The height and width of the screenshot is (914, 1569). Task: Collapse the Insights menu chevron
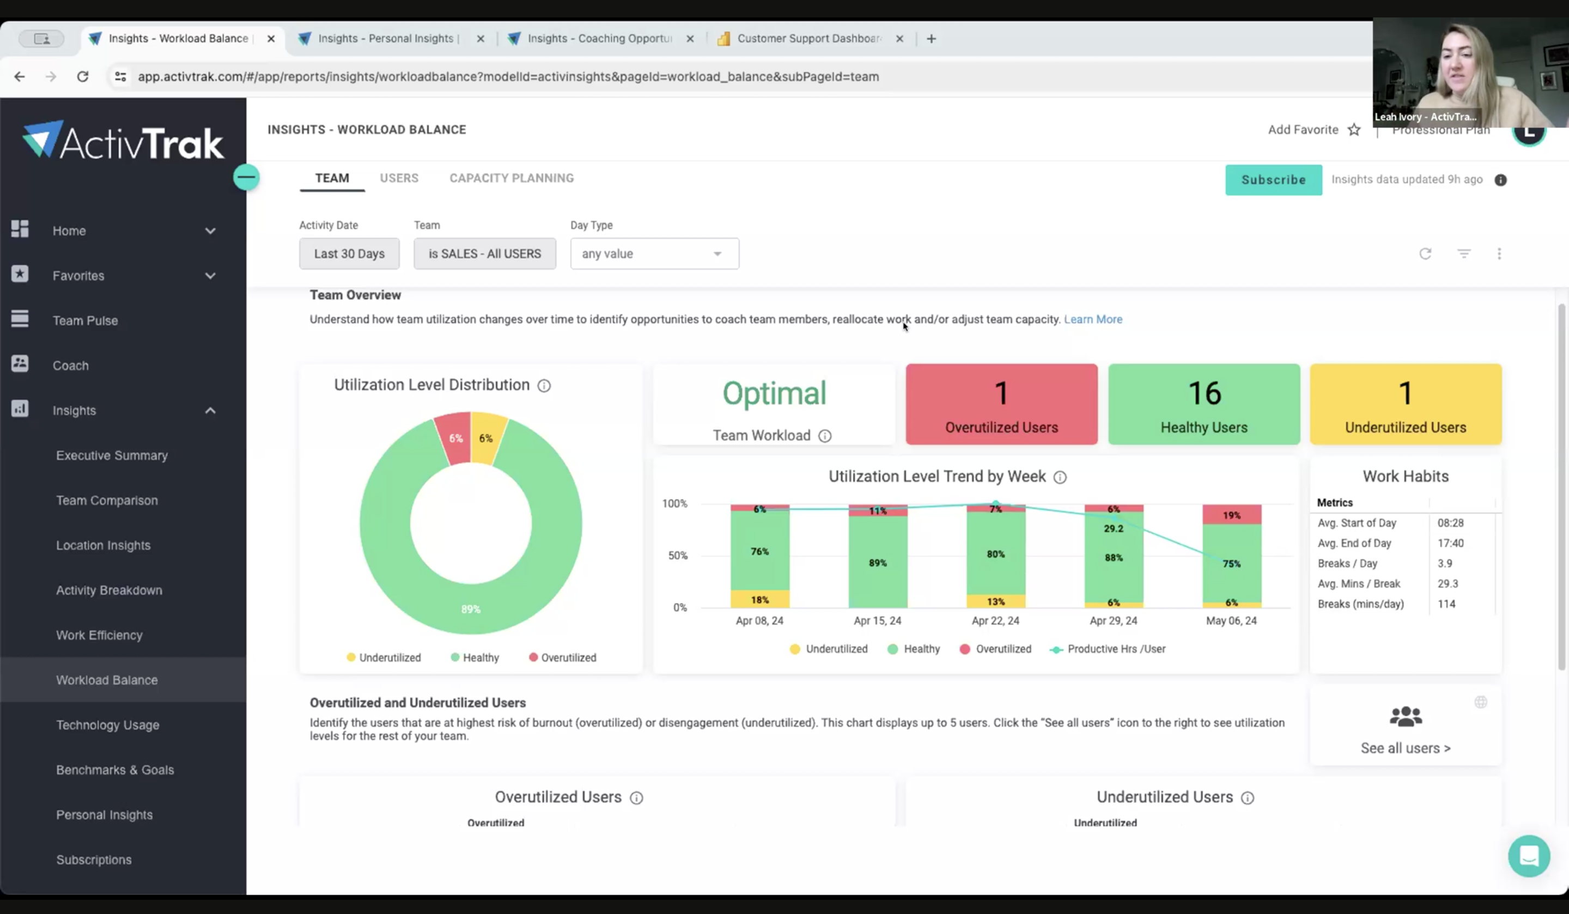(210, 411)
